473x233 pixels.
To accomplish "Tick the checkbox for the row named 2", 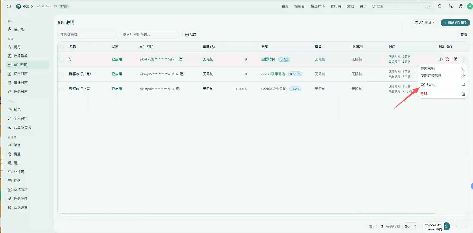I will (62, 59).
